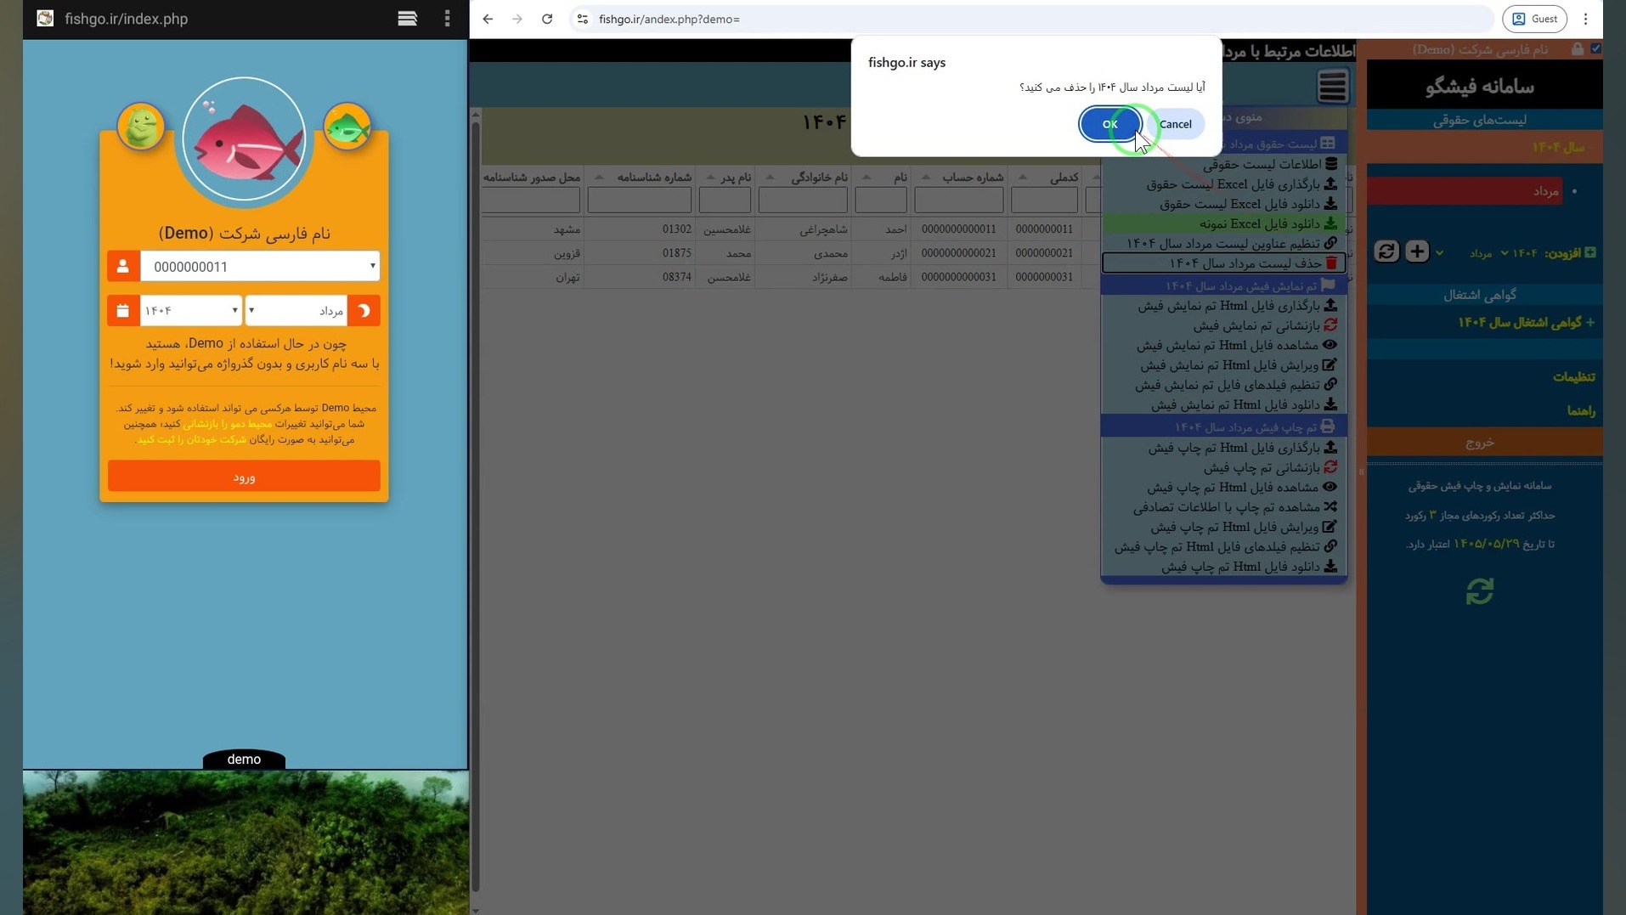Screen dimensions: 1626x915
Task: Toggle the hamburger menu icon above the list
Action: (x=1333, y=86)
